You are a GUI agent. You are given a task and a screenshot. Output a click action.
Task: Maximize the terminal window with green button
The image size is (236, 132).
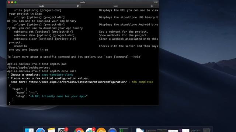[x=15, y=2]
